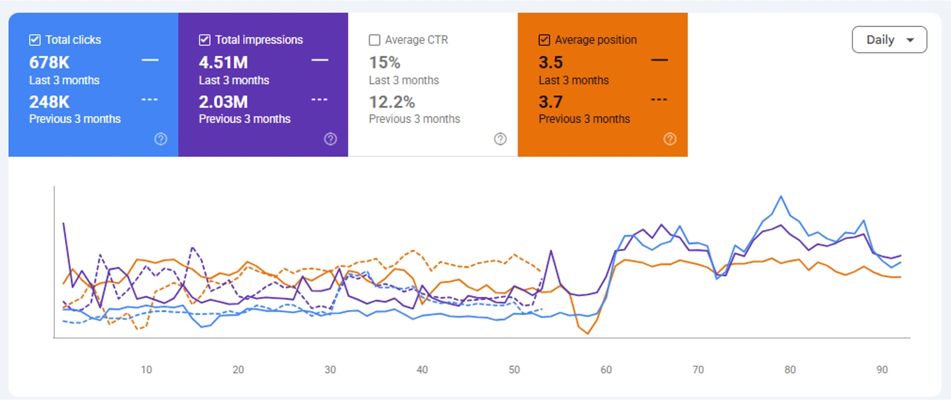This screenshot has width=951, height=400.
Task: Click the x-axis label 80
Action: (790, 369)
